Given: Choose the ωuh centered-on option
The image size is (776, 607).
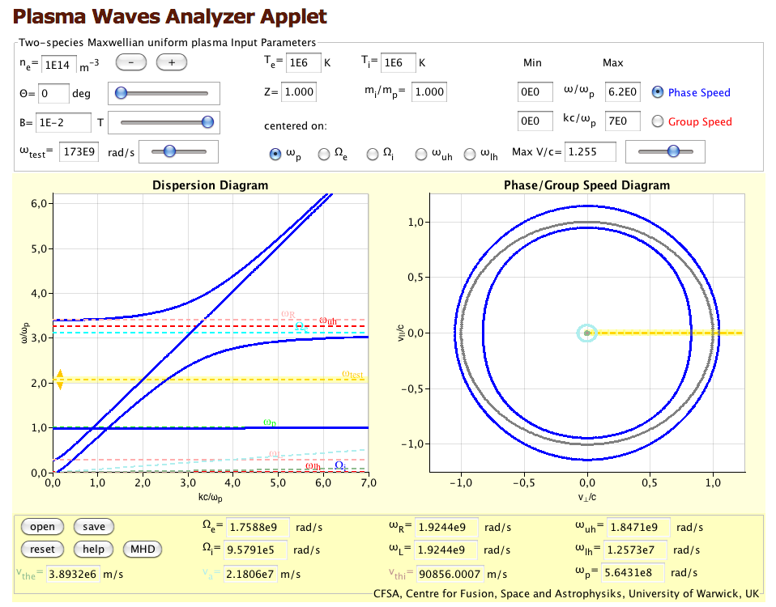Looking at the screenshot, I should coord(421,153).
